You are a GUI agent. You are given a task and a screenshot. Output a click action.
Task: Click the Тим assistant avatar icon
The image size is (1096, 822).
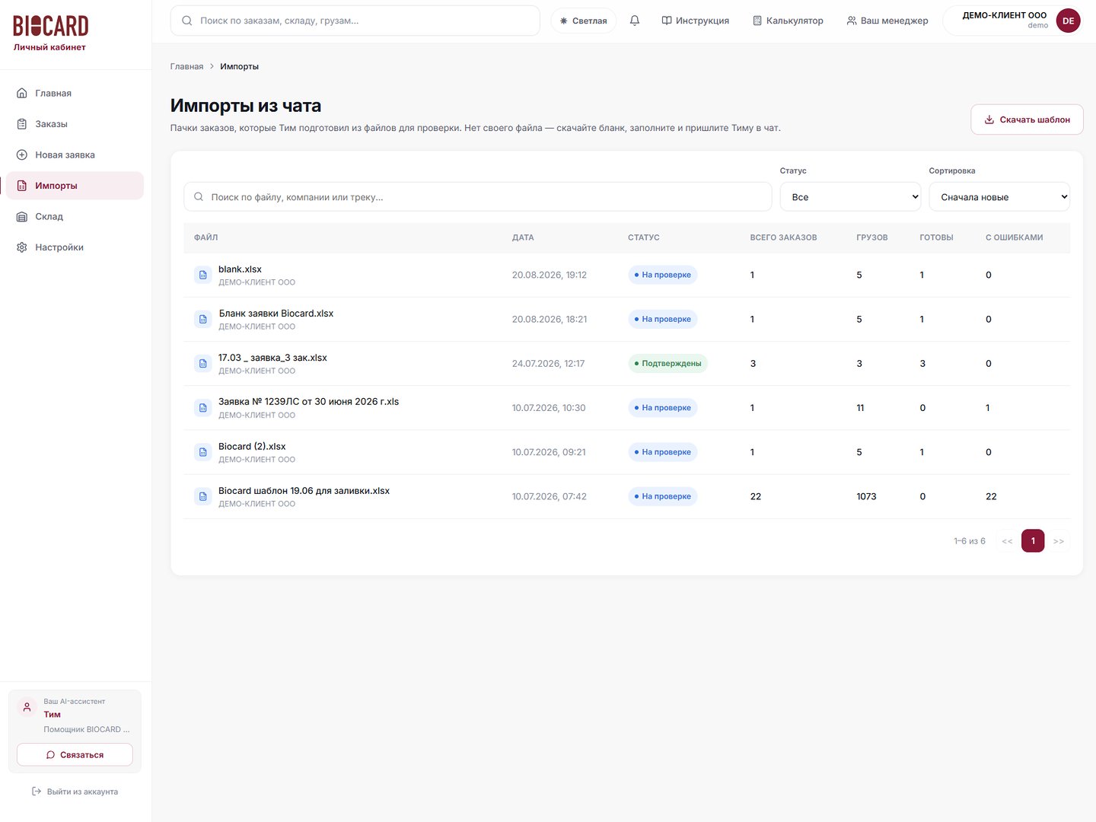tap(27, 707)
